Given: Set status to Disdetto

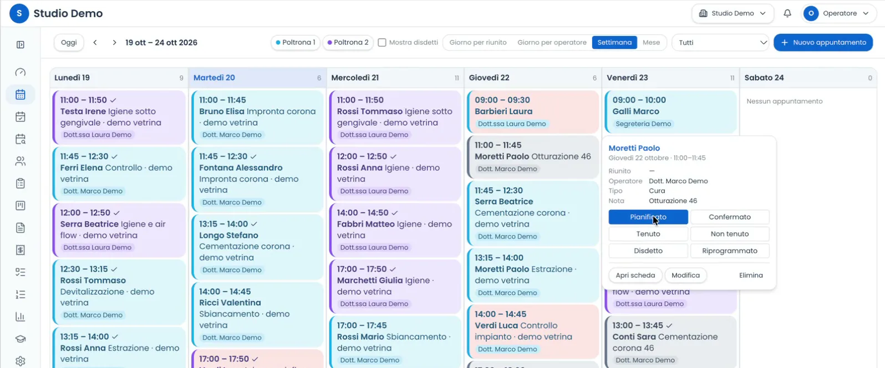Looking at the screenshot, I should (648, 251).
